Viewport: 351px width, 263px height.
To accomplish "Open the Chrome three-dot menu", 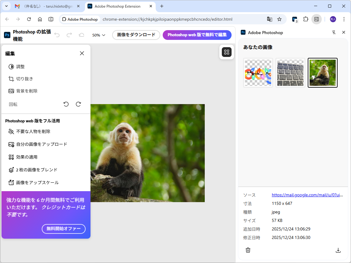I will [x=344, y=19].
